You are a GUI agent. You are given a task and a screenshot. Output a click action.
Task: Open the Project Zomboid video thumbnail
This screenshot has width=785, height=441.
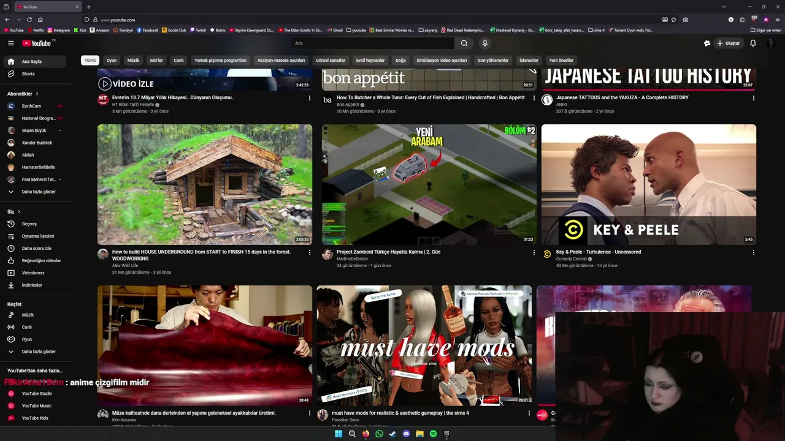[429, 184]
